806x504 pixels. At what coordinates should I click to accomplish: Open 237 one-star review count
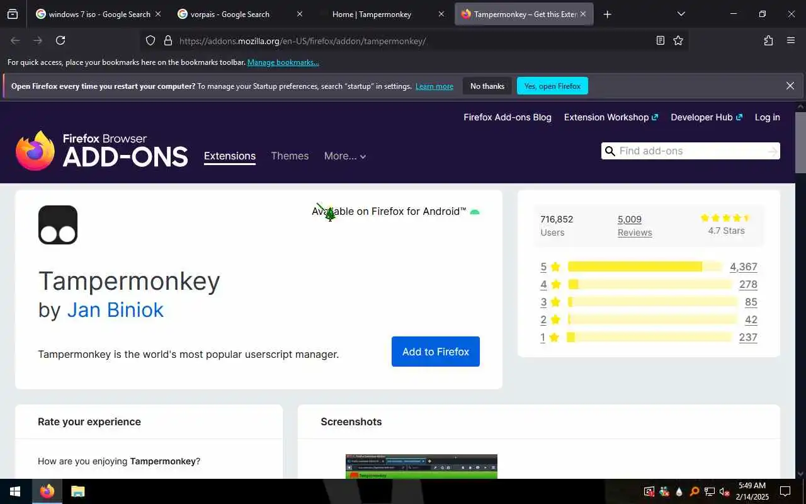(x=748, y=337)
